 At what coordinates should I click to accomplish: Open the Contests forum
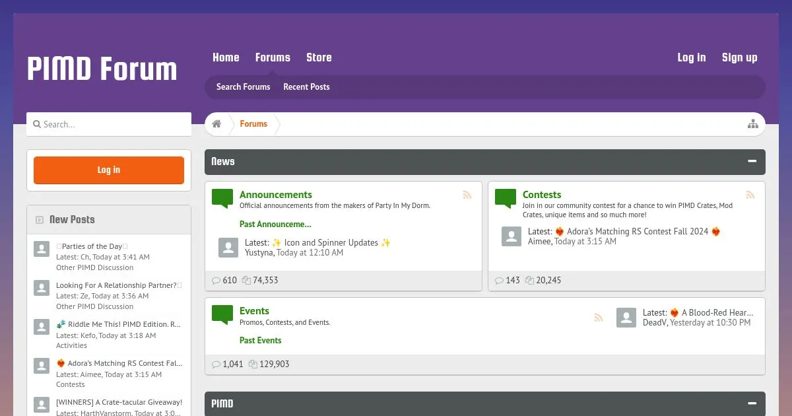(542, 195)
